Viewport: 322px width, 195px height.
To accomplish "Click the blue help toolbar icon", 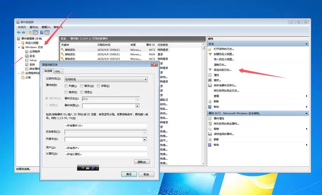I will point(42,33).
